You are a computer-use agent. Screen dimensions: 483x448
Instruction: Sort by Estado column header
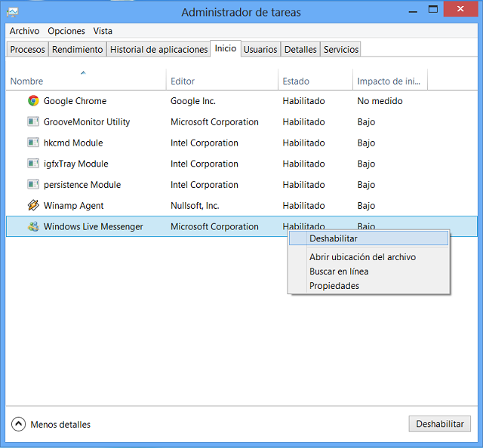click(x=296, y=81)
